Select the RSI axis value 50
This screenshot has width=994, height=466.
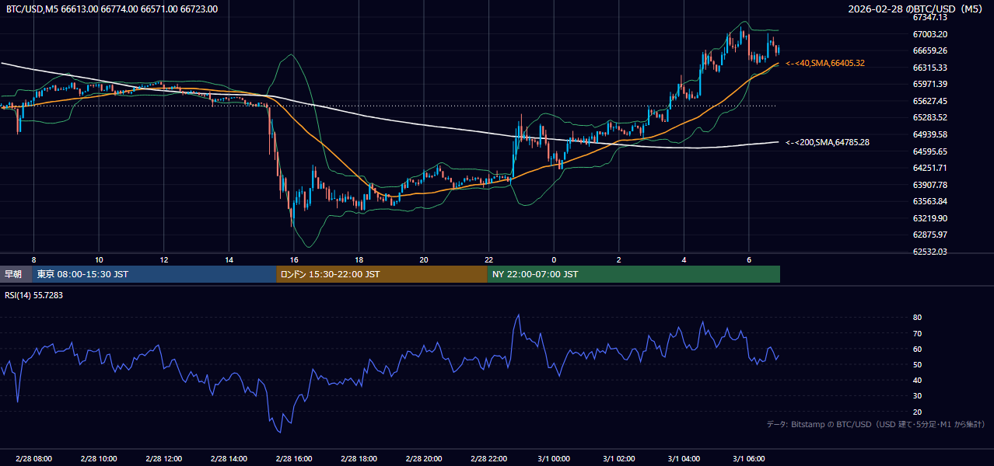click(x=917, y=364)
